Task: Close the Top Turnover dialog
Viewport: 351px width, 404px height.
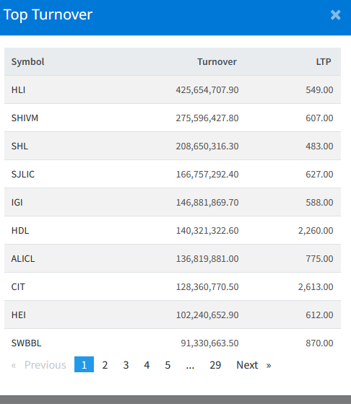Action: (335, 15)
